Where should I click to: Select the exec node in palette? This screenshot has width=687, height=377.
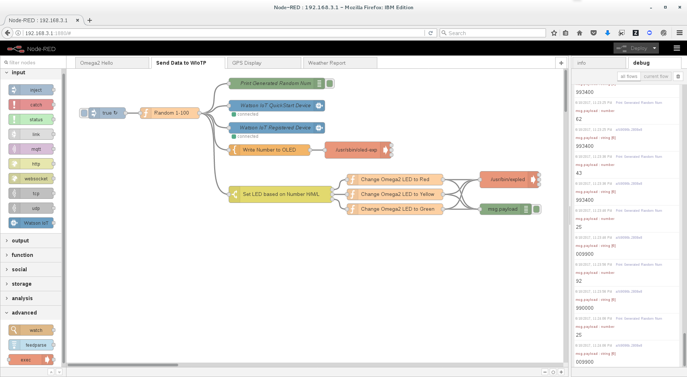tap(31, 360)
